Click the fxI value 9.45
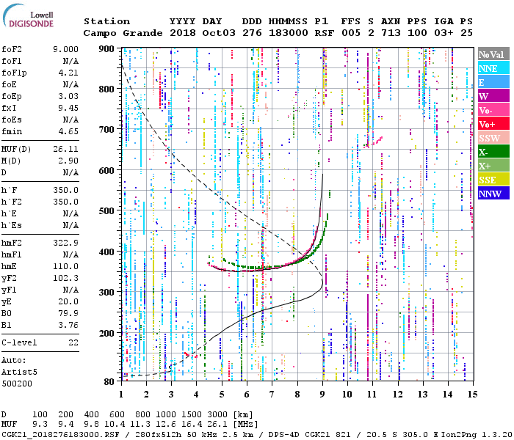 point(68,108)
